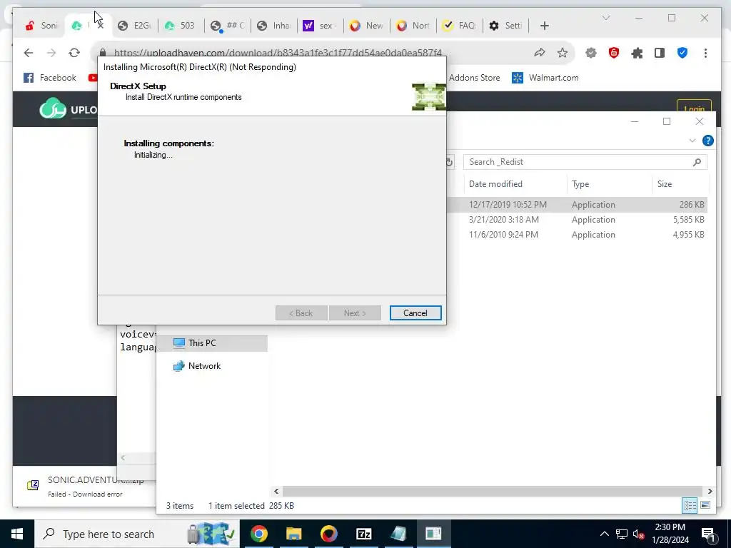Switch to the Soni tab
The width and height of the screenshot is (731, 548).
tap(41, 26)
